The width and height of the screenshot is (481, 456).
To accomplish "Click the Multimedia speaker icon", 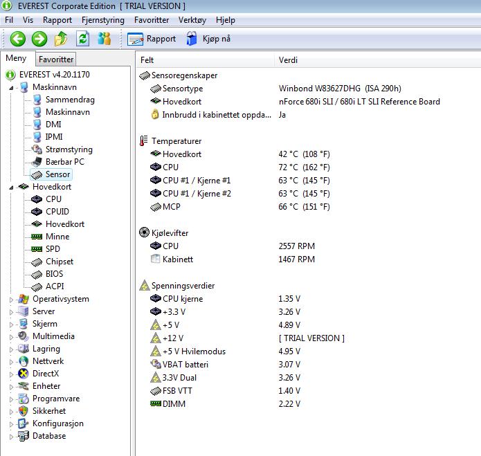I will tap(24, 336).
